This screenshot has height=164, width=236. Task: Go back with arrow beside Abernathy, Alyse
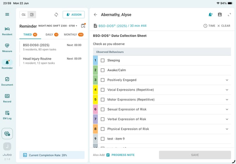click(95, 14)
